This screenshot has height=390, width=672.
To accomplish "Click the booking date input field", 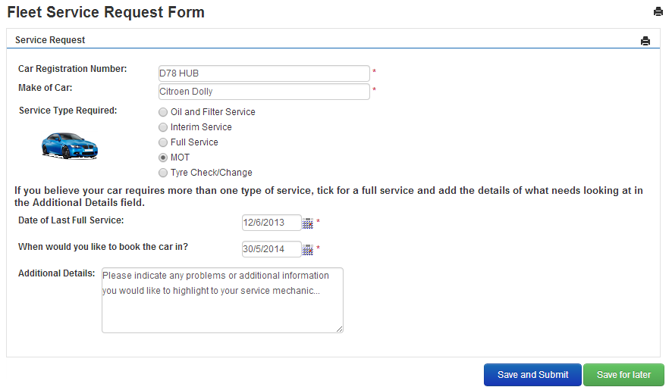I will tap(271, 249).
